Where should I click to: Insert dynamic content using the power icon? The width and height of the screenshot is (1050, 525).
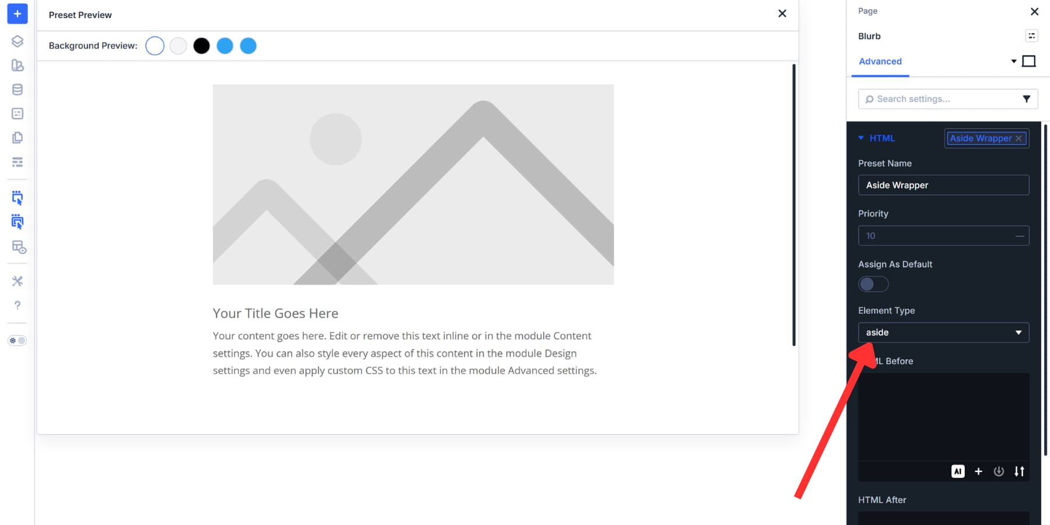(999, 471)
